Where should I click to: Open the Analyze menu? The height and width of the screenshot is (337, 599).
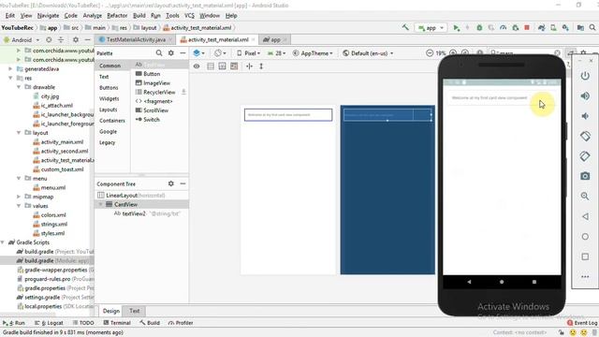click(x=92, y=16)
